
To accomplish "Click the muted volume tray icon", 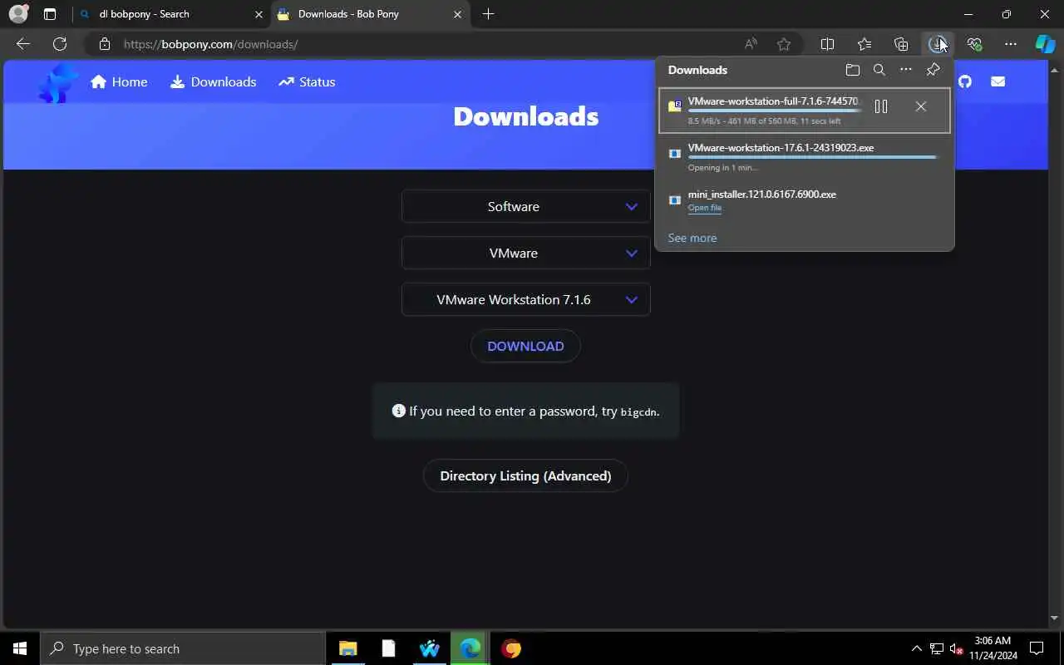I will (957, 648).
